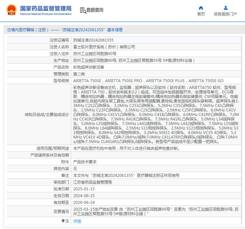Click the 管理类别 label cell
The image size is (245, 229).
coord(39,74)
